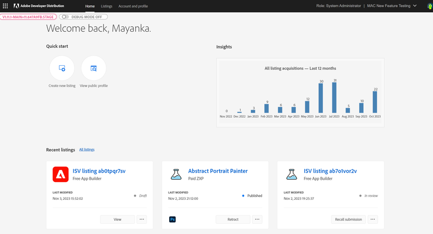The width and height of the screenshot is (433, 234).
Task: Open more options for ISV listing ab7o1vor2v
Action: [373, 220]
